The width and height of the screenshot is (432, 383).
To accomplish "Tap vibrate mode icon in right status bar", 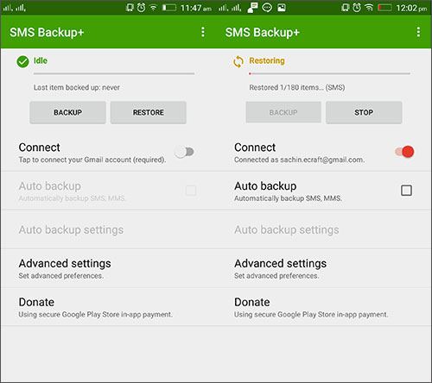I will point(345,8).
